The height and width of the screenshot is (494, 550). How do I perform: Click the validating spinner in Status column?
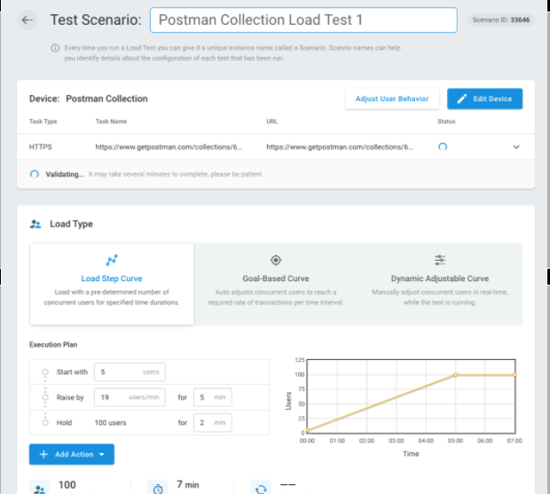pyautogui.click(x=443, y=146)
